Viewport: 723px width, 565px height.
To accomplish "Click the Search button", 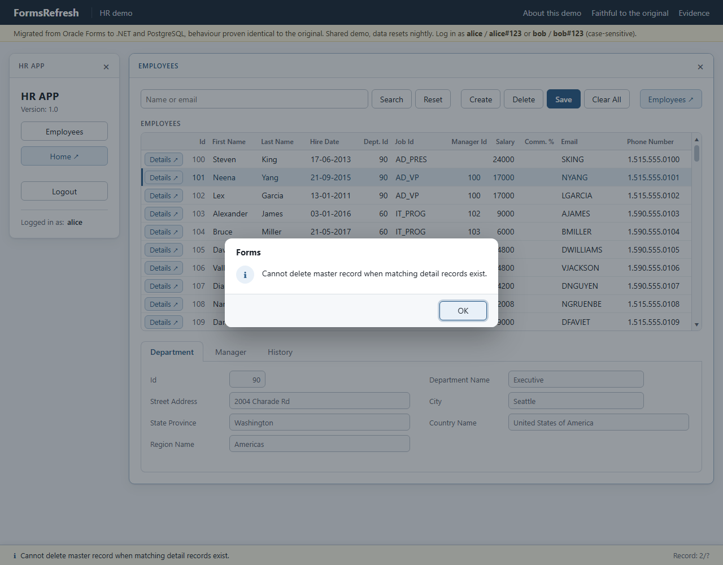I will [x=391, y=99].
